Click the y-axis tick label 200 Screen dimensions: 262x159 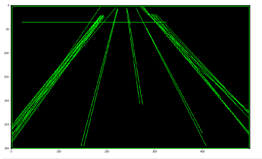[x=7, y=101]
